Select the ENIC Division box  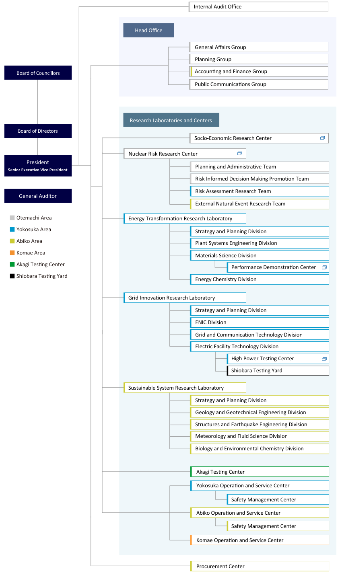tap(260, 322)
